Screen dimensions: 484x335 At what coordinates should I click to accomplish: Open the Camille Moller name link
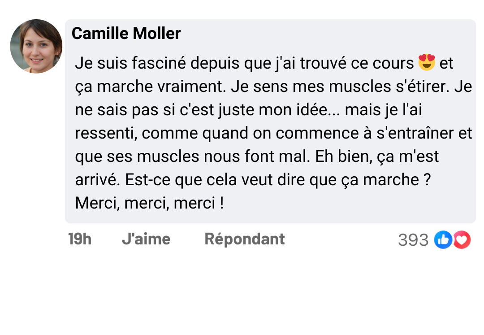tap(126, 34)
